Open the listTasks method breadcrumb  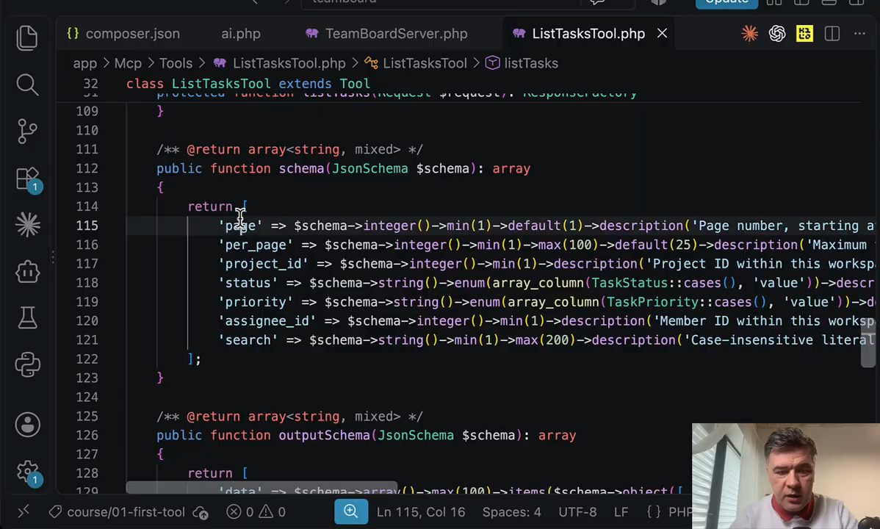coord(522,63)
